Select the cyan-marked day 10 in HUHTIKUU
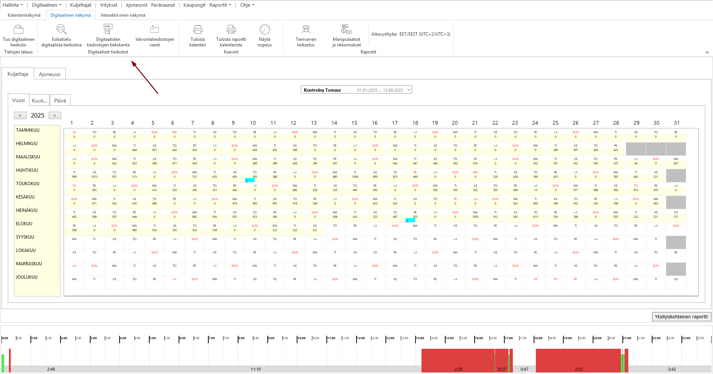This screenshot has width=713, height=374. (255, 176)
